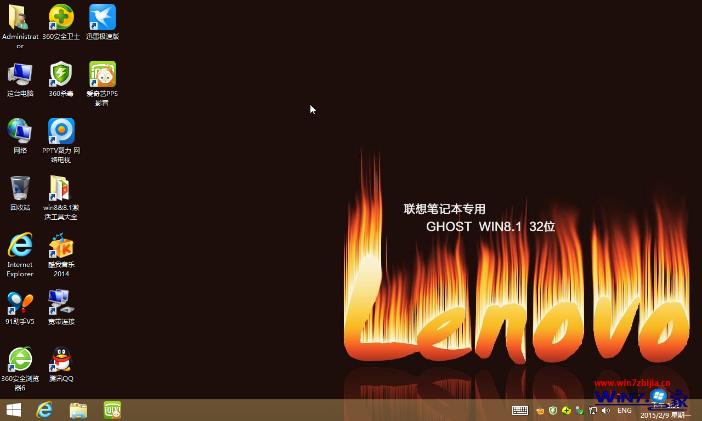702x421 pixels.
Task: Open the win8&8.1激活工具大全 folder
Action: [61, 188]
